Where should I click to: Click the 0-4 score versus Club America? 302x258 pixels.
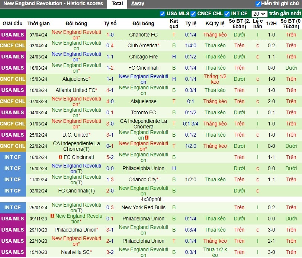(x=110, y=45)
